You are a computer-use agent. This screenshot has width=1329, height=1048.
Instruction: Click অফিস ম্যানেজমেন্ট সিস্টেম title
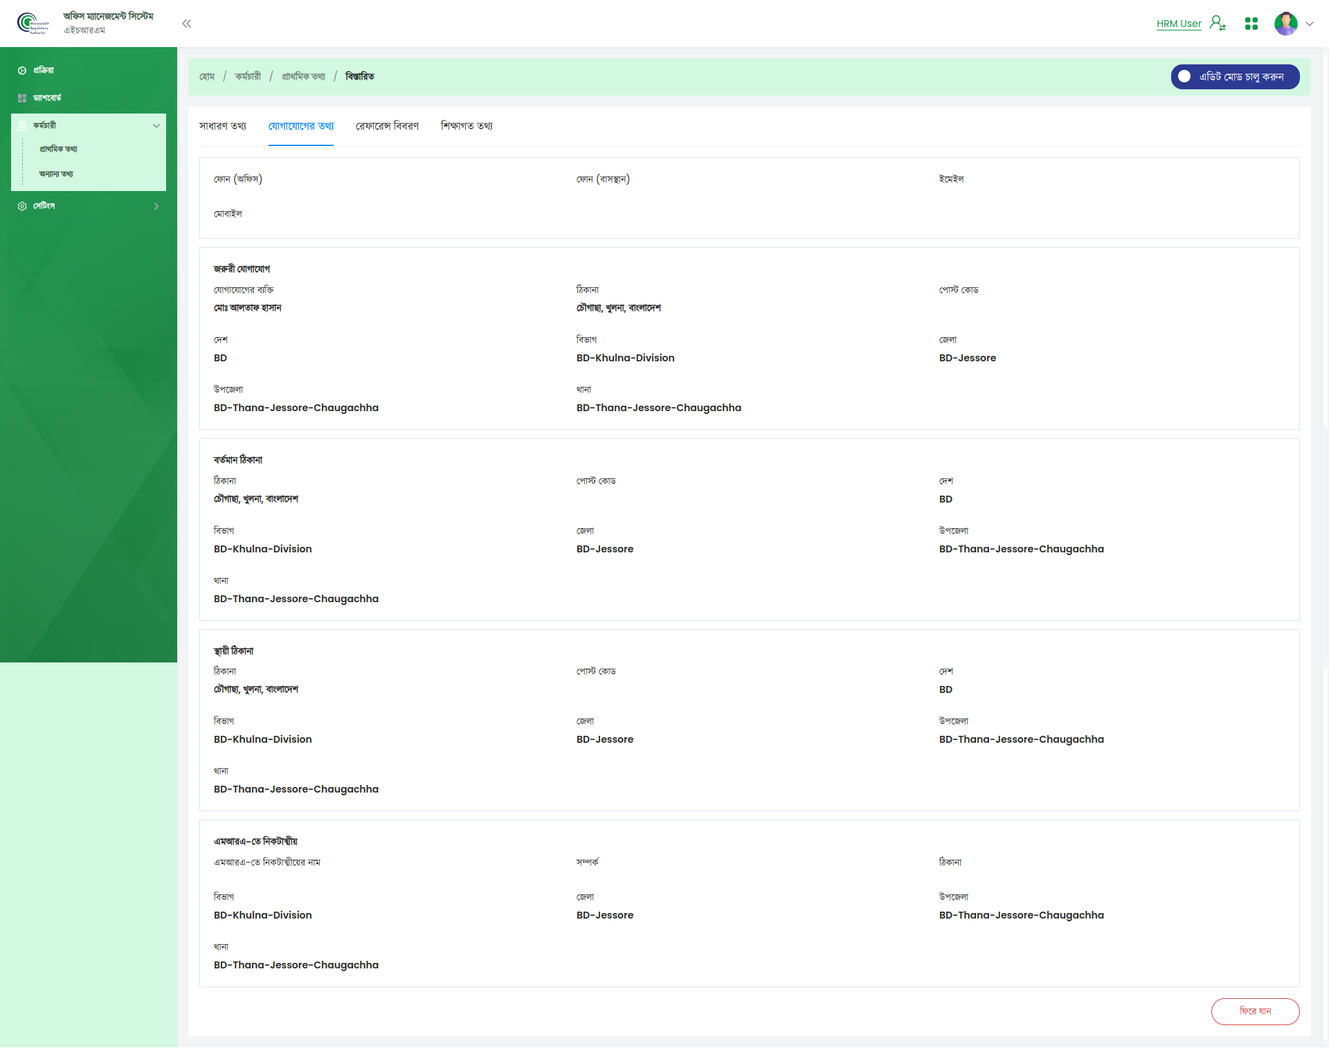tap(108, 17)
